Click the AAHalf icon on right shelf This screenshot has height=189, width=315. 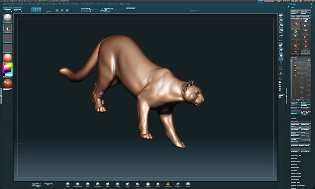(281, 31)
